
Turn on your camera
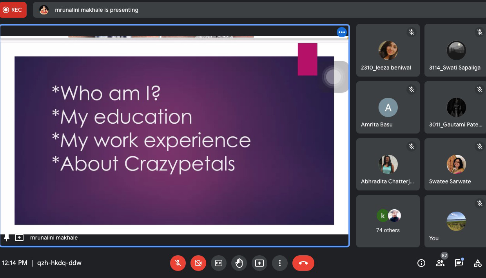pos(198,263)
